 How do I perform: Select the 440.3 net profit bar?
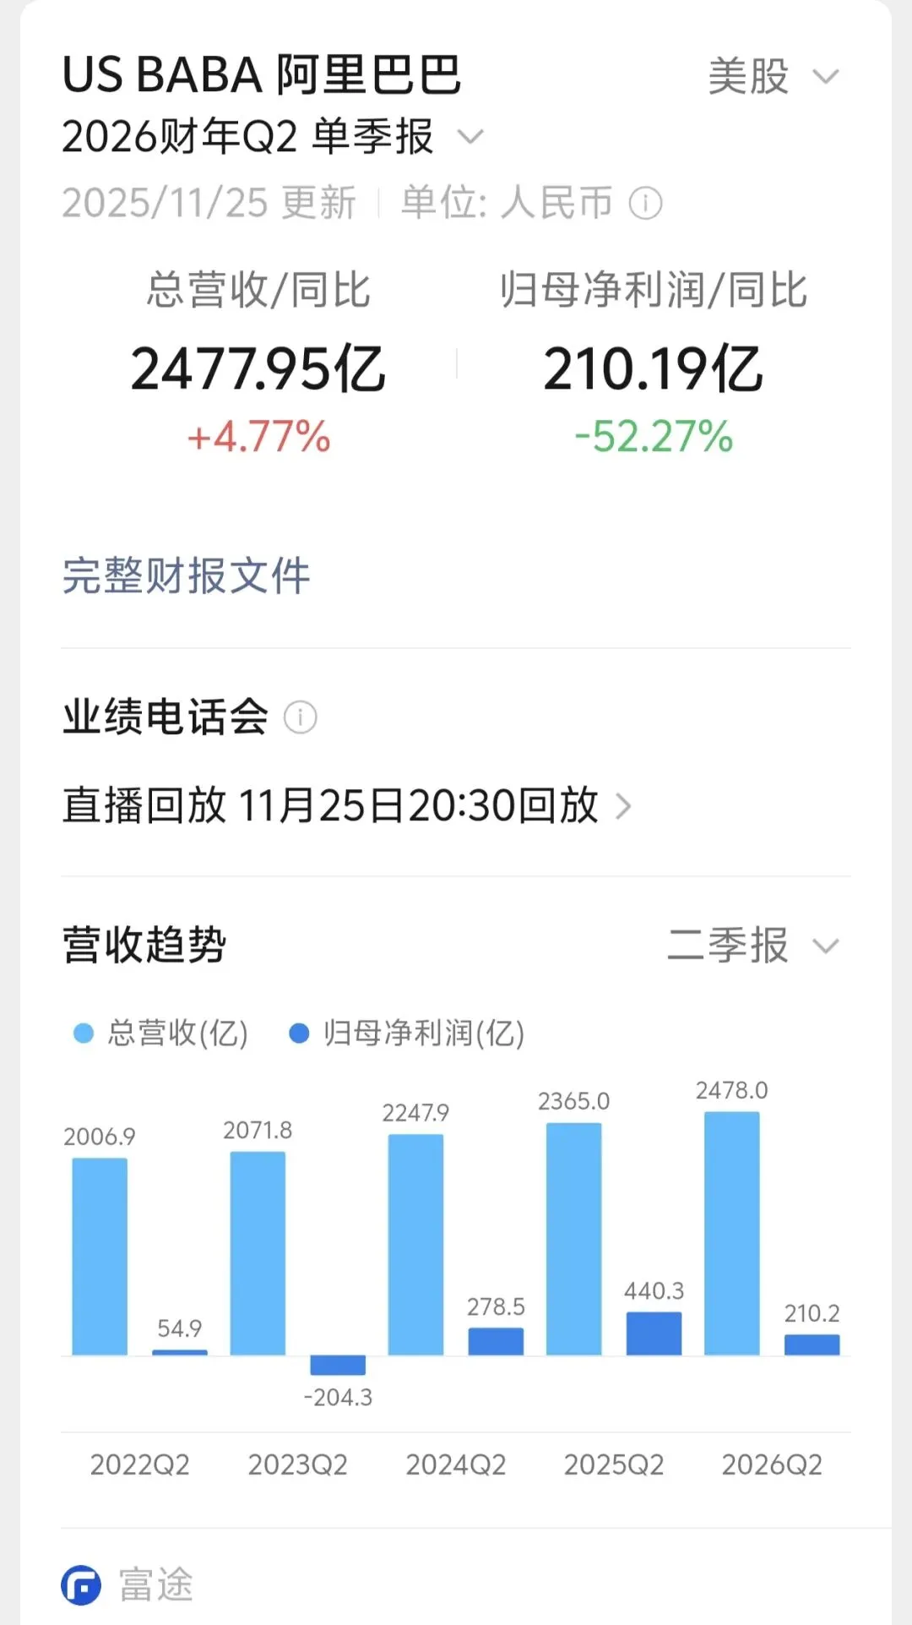click(654, 1333)
